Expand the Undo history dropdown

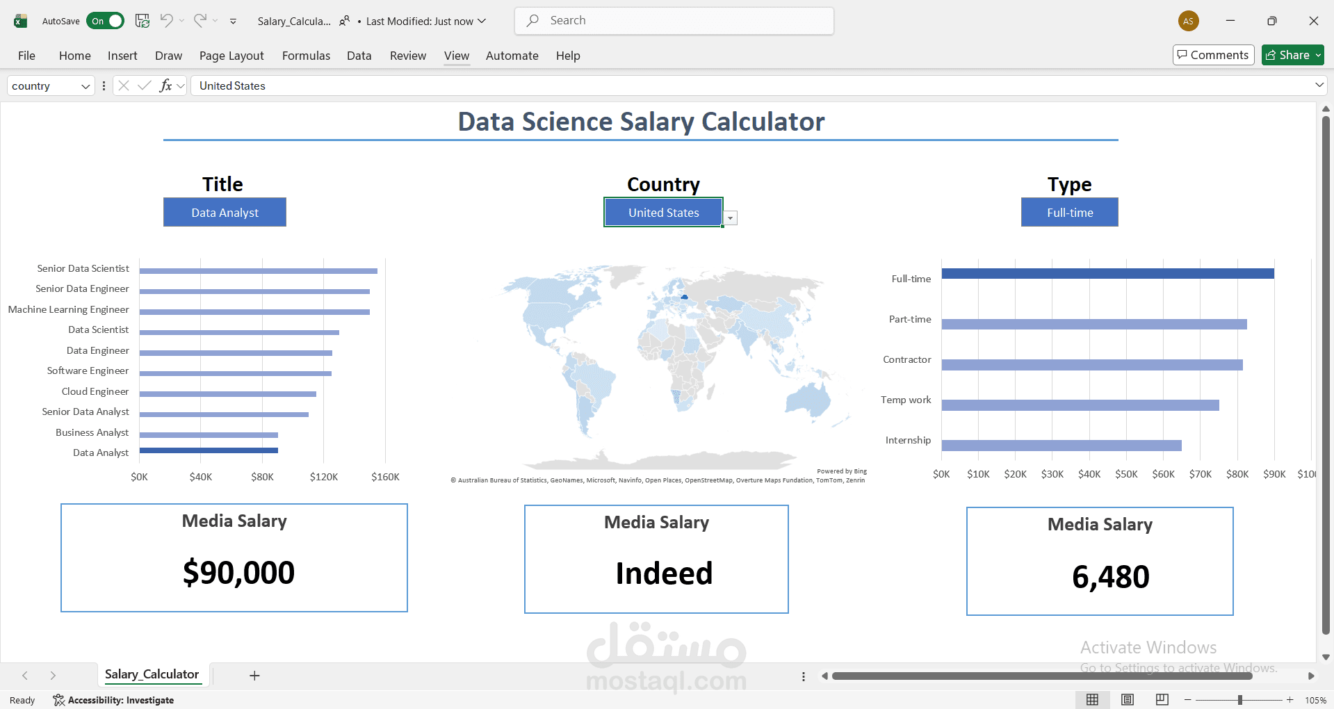[x=181, y=21]
